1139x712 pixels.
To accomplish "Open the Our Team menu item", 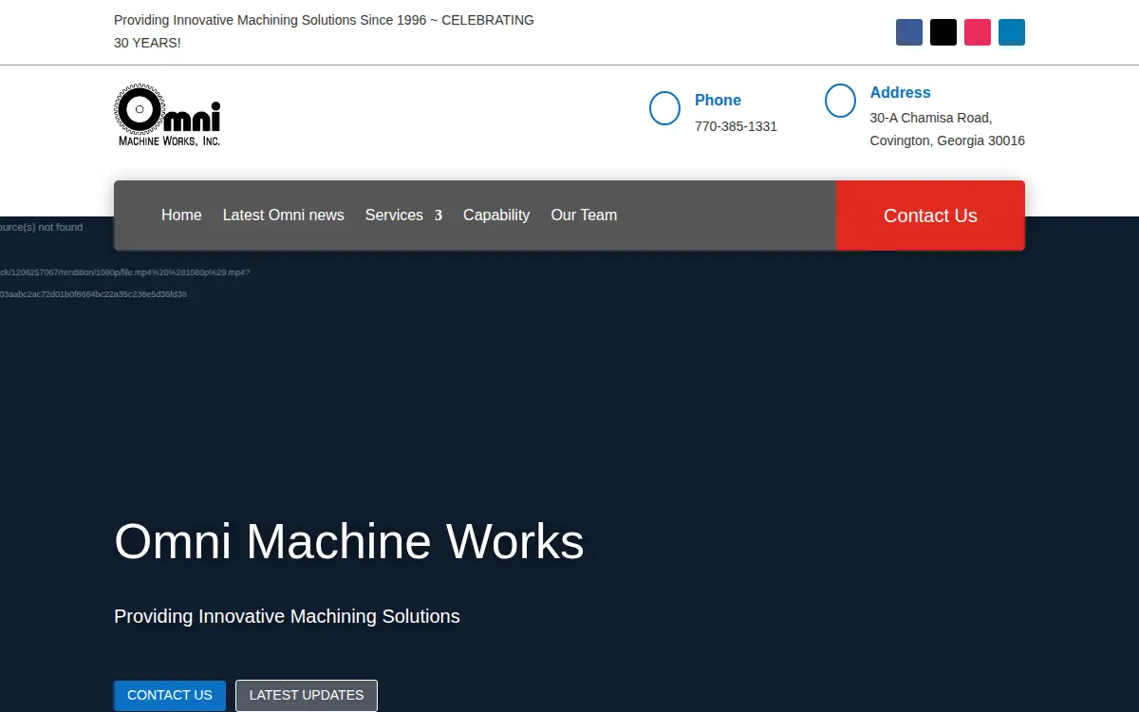I will pos(584,215).
